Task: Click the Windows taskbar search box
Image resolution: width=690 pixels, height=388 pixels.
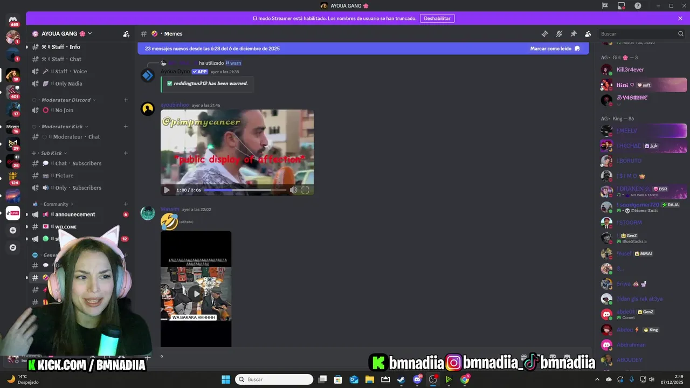Action: (x=274, y=379)
